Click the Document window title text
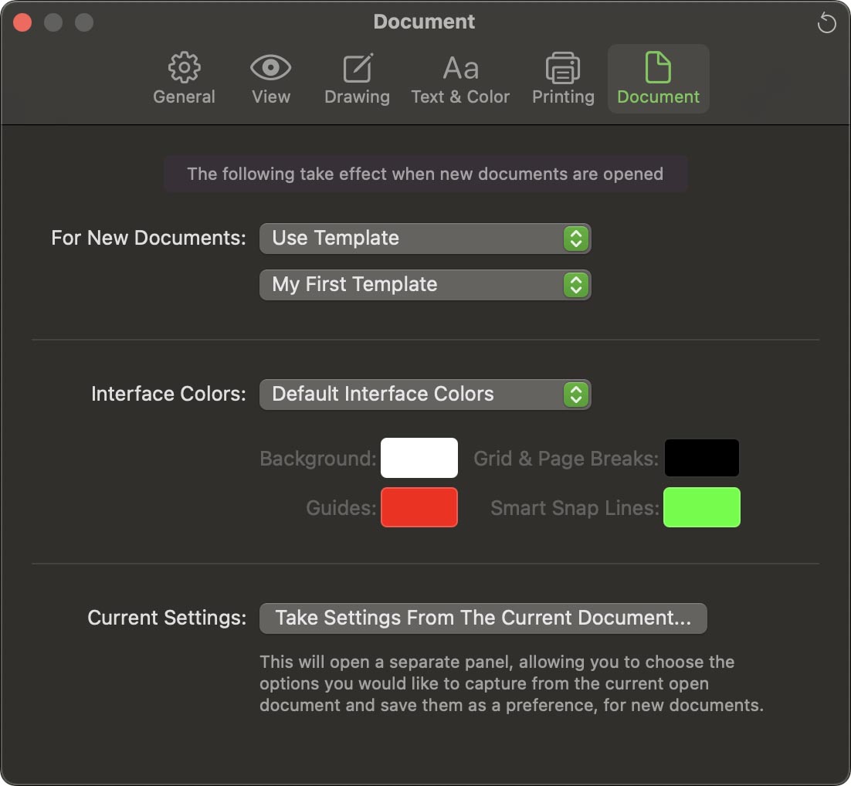This screenshot has height=786, width=851. point(424,22)
